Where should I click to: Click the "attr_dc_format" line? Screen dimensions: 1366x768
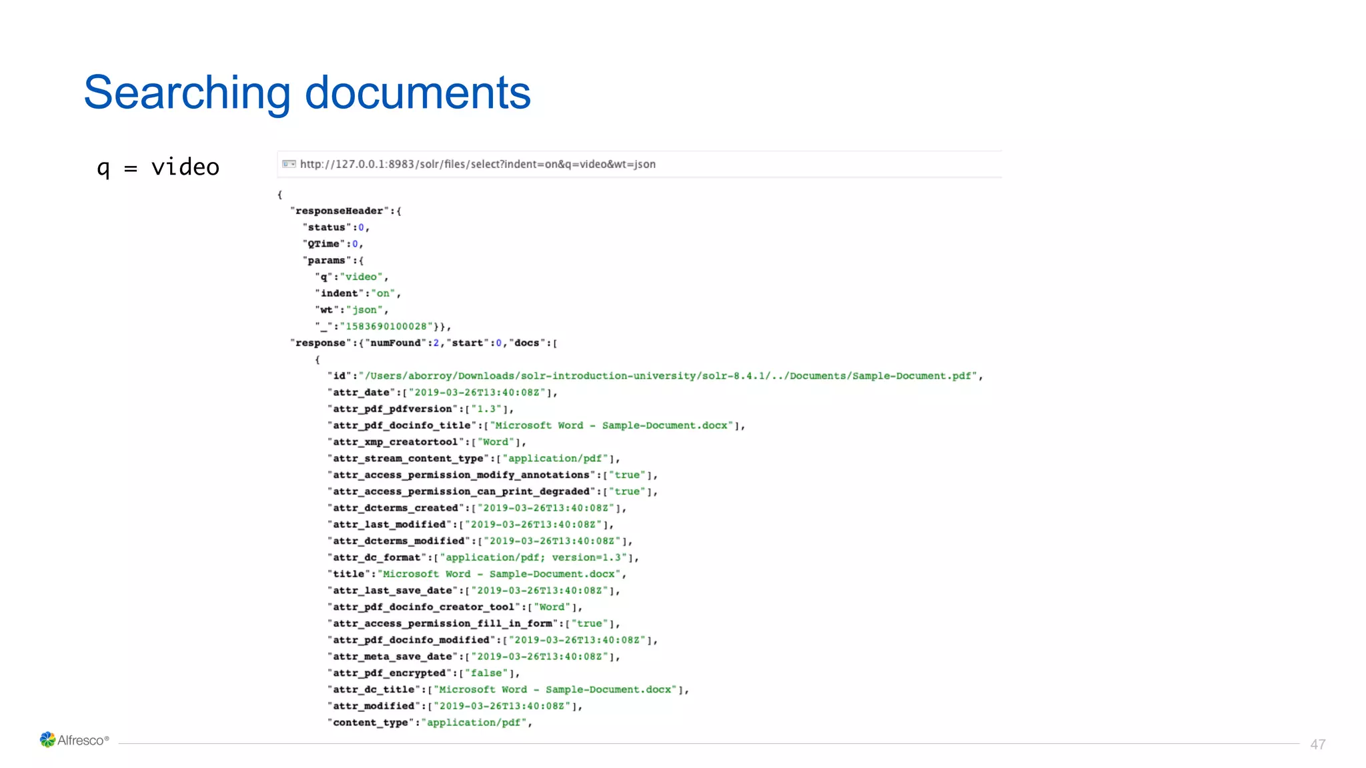483,557
